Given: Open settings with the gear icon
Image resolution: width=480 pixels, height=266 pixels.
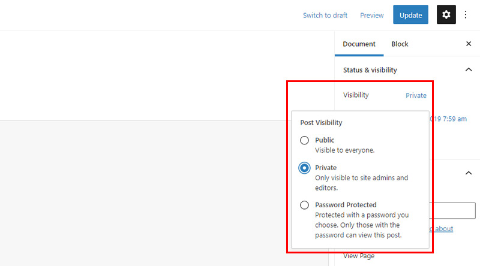Looking at the screenshot, I should (x=446, y=14).
